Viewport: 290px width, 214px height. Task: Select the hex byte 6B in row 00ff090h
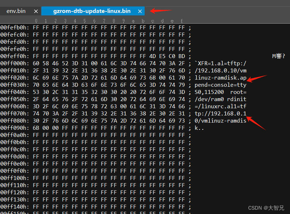pos(36,128)
